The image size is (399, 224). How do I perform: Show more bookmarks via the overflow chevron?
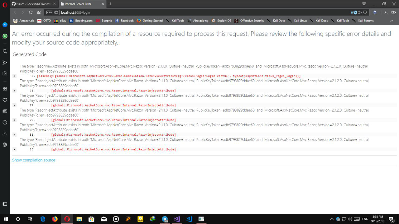tap(392, 21)
